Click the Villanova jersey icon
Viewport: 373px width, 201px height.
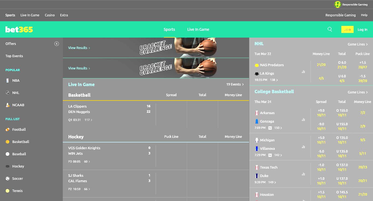click(x=257, y=148)
